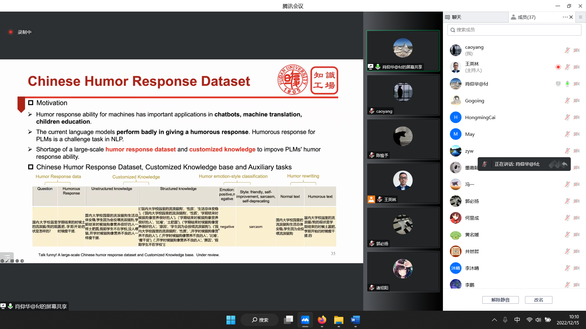The height and width of the screenshot is (329, 586).
Task: Click May's muted microphone icon
Action: click(x=567, y=134)
